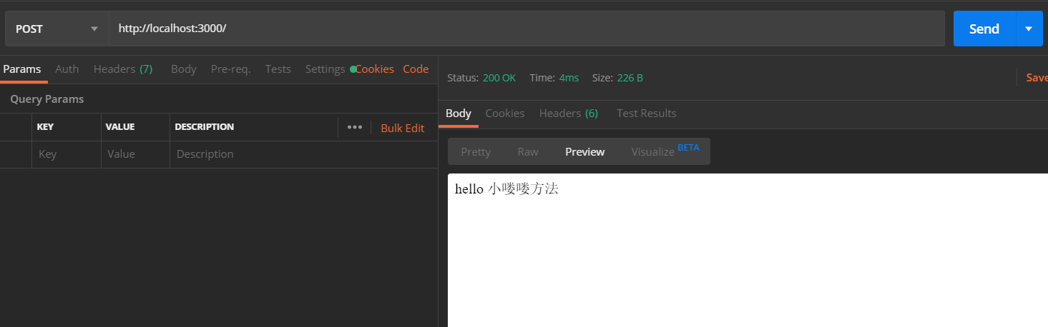
Task: Click the DESCRIPTION column header
Action: (x=205, y=127)
